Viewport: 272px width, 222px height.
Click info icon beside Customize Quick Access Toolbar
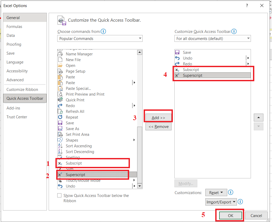pyautogui.click(x=234, y=32)
